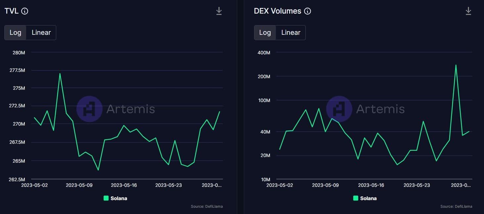Viewport: 484px width, 214px height.
Task: Click the DEX Volumes spike above 200M
Action: click(456, 65)
